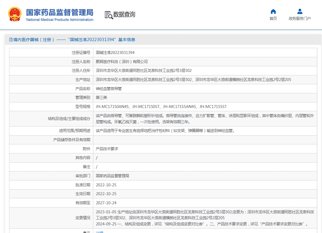
Task: Select the 境内医疗器械（注册）基本信息 heading text
Action: (x=74, y=40)
